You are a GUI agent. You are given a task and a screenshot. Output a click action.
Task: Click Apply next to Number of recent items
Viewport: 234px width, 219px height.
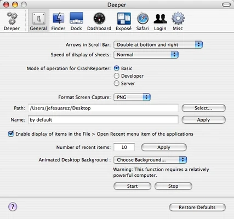164,147
